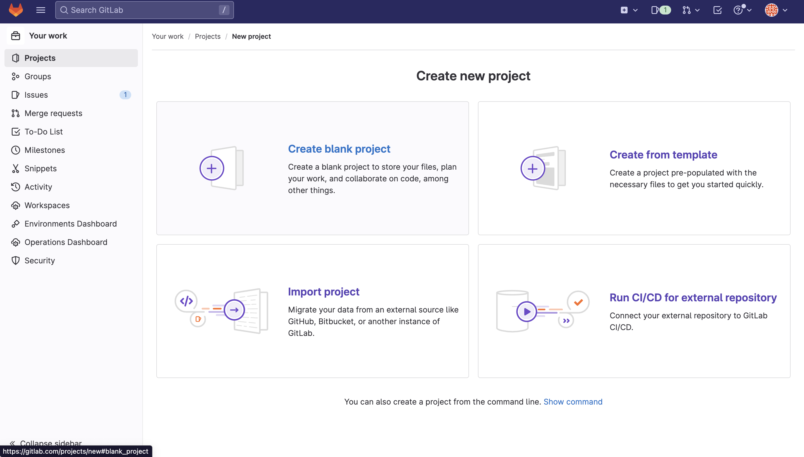Open Merge requests in the sidebar
804x457 pixels.
click(71, 113)
